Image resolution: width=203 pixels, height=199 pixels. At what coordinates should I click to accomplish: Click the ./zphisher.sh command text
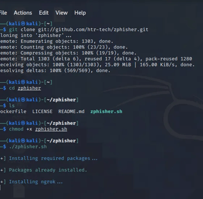point(28,147)
